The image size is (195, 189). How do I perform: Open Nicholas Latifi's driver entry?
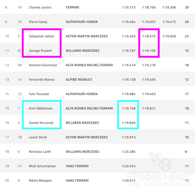pyautogui.click(x=40, y=152)
